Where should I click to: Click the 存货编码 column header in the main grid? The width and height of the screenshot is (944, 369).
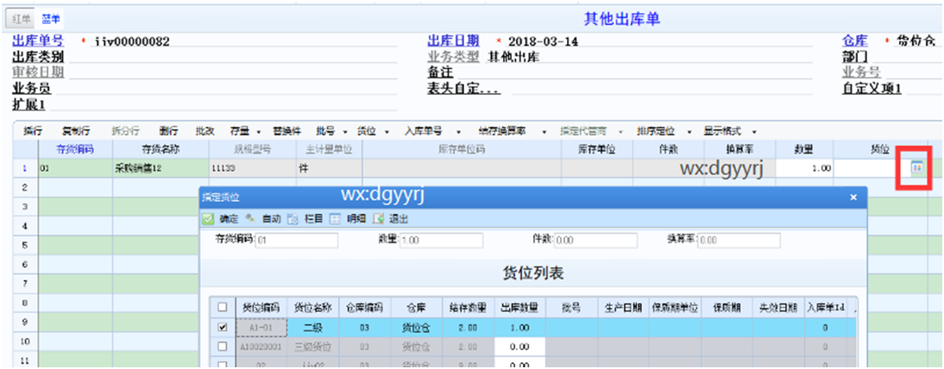click(x=75, y=149)
